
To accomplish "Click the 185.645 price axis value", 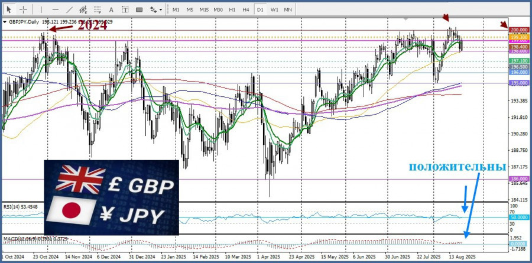I will tap(520, 183).
